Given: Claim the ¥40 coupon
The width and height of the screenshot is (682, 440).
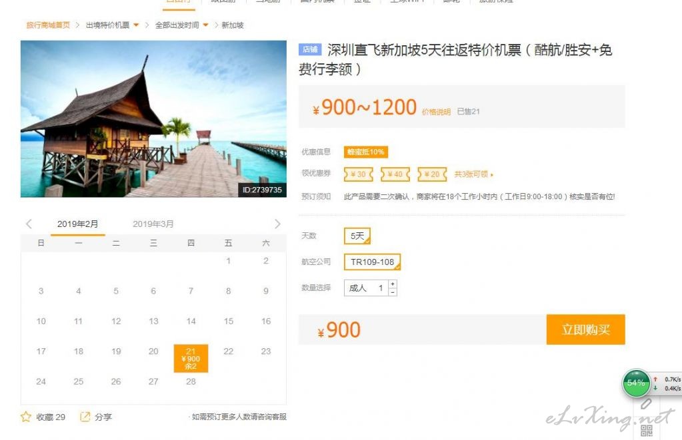Looking at the screenshot, I should coord(395,174).
